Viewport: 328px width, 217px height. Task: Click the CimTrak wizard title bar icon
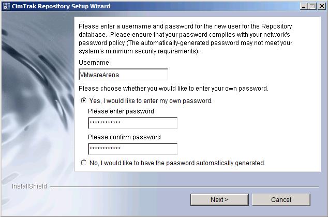[6, 6]
